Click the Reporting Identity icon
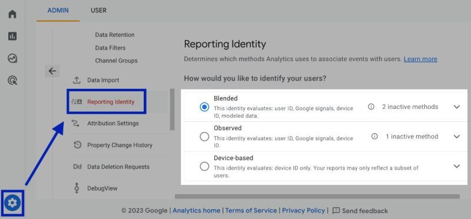Image resolution: width=471 pixels, height=219 pixels. pos(77,102)
